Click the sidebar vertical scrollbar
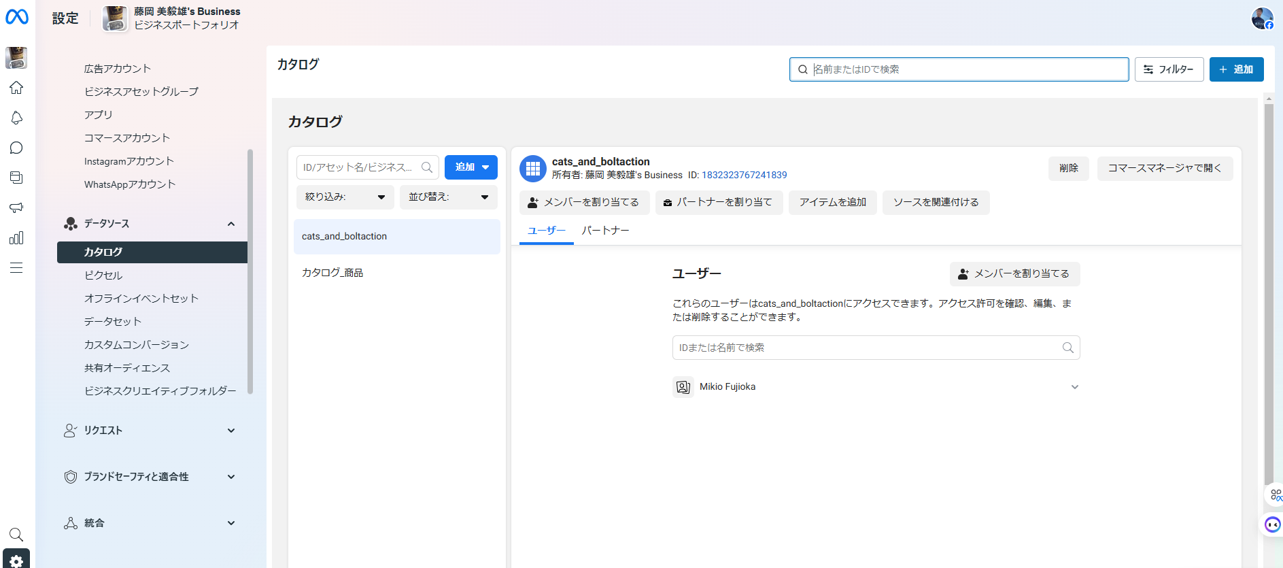 (250, 271)
